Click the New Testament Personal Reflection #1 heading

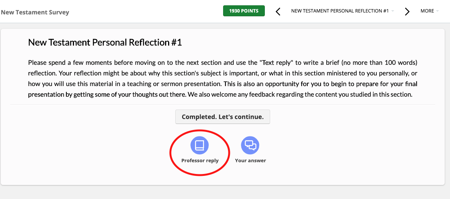105,42
